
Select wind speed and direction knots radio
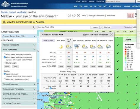pyautogui.click(x=4, y=57)
